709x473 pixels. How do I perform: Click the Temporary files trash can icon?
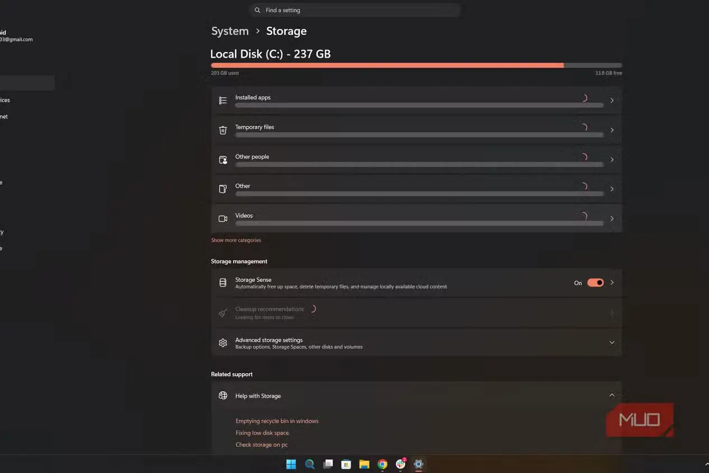click(x=223, y=130)
